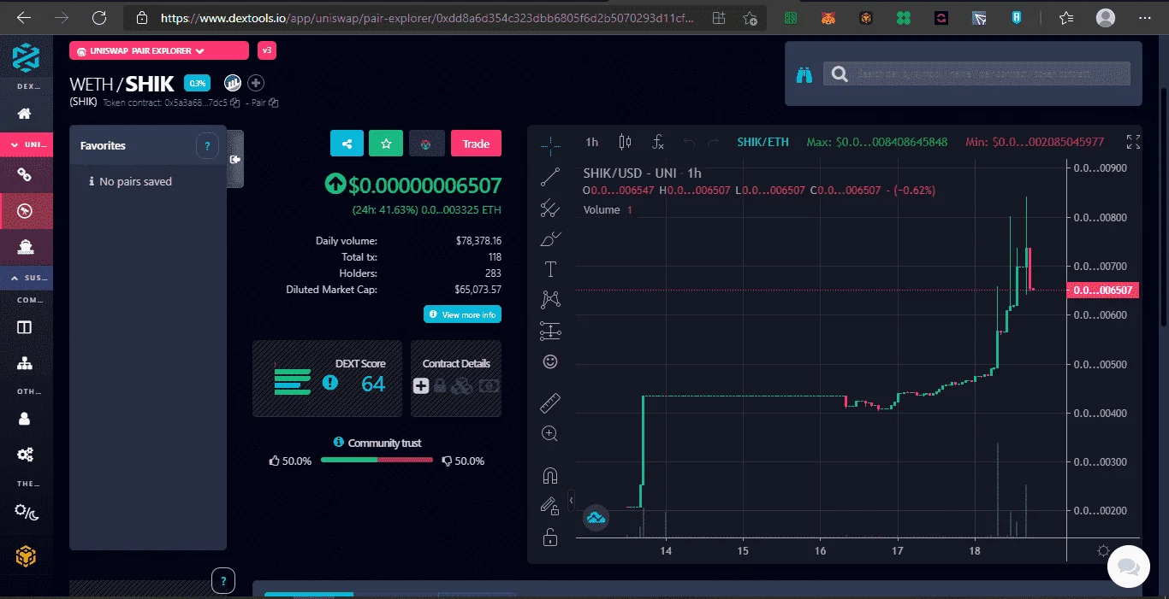Collapse the Favorites panel with the arrow tab
This screenshot has height=599, width=1169.
(x=235, y=159)
